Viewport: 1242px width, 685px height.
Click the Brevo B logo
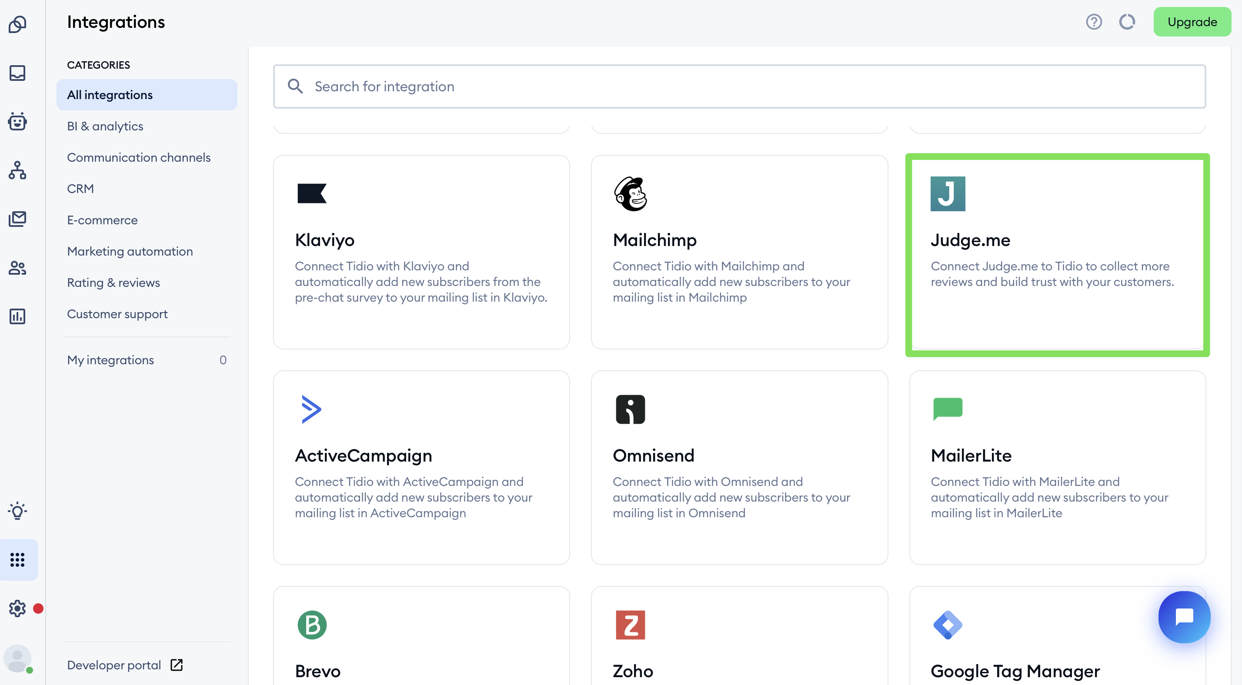point(312,625)
